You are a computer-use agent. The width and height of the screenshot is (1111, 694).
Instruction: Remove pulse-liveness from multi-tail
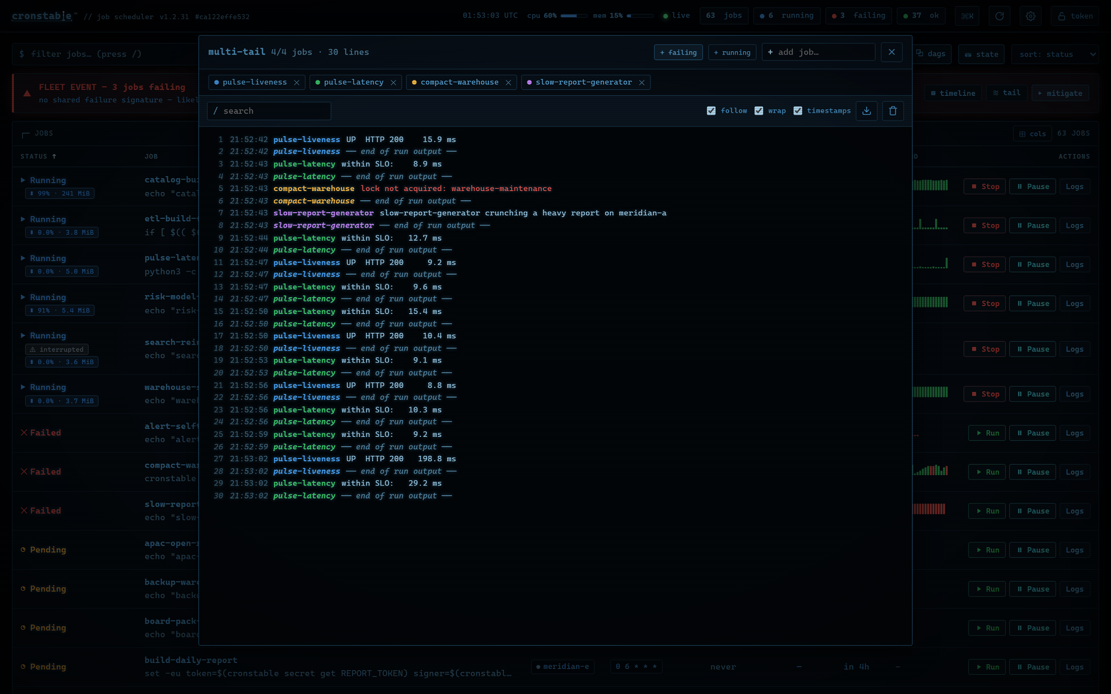click(297, 83)
